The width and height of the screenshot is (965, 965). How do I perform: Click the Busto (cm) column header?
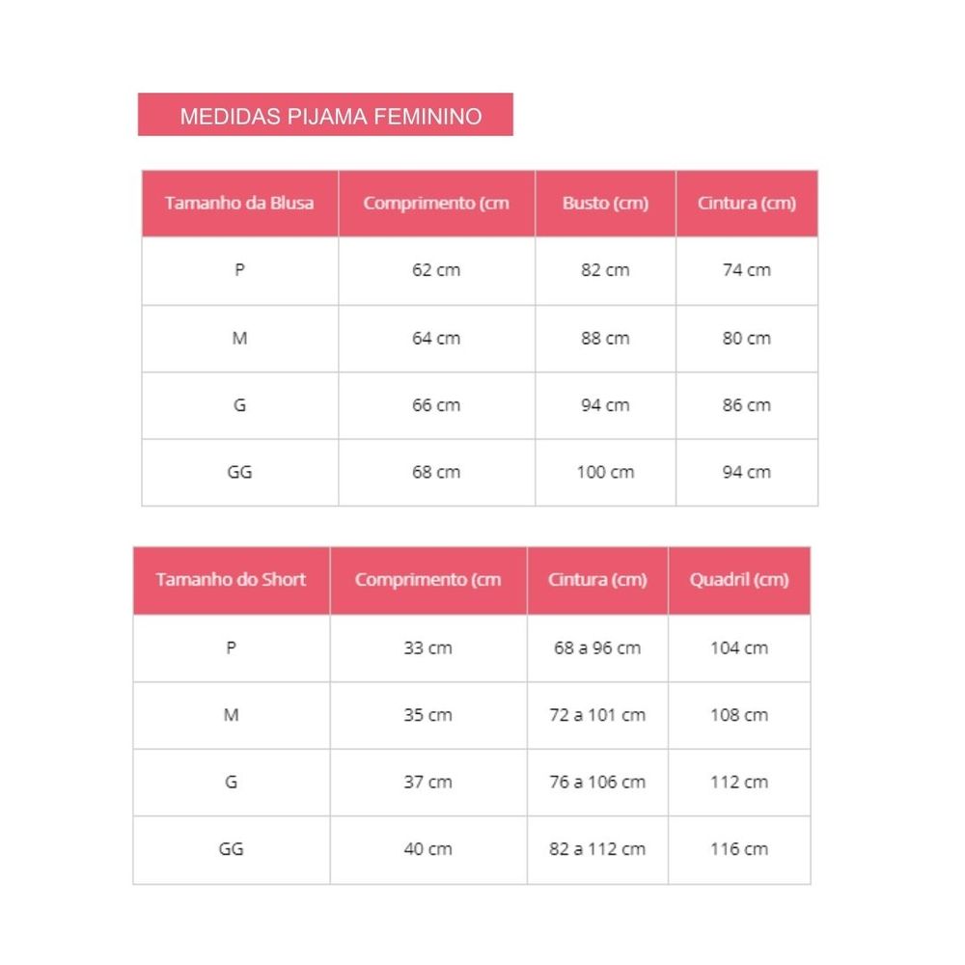point(605,204)
